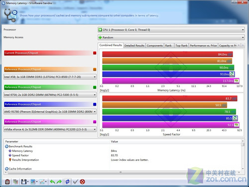Select the Cache Information tree item
The width and height of the screenshot is (249, 187).
20,169
